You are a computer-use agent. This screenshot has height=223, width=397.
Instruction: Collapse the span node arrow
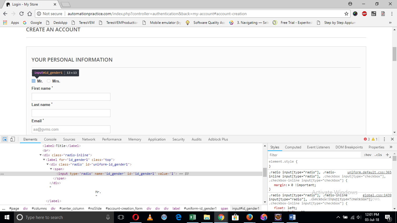51,169
